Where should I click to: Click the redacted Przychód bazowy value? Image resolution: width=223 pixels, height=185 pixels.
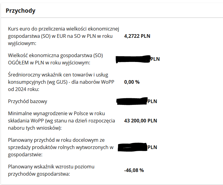point(132,101)
